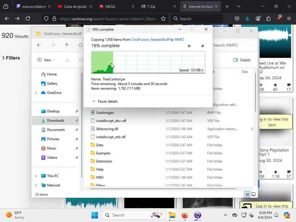This screenshot has height=222, width=296.
Task: Open the Firefox downloads panel
Action: (x=247, y=18)
